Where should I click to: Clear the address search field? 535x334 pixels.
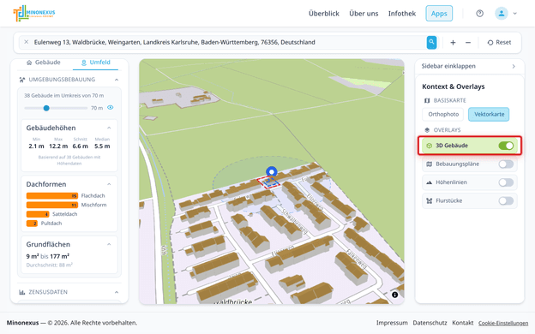(27, 42)
